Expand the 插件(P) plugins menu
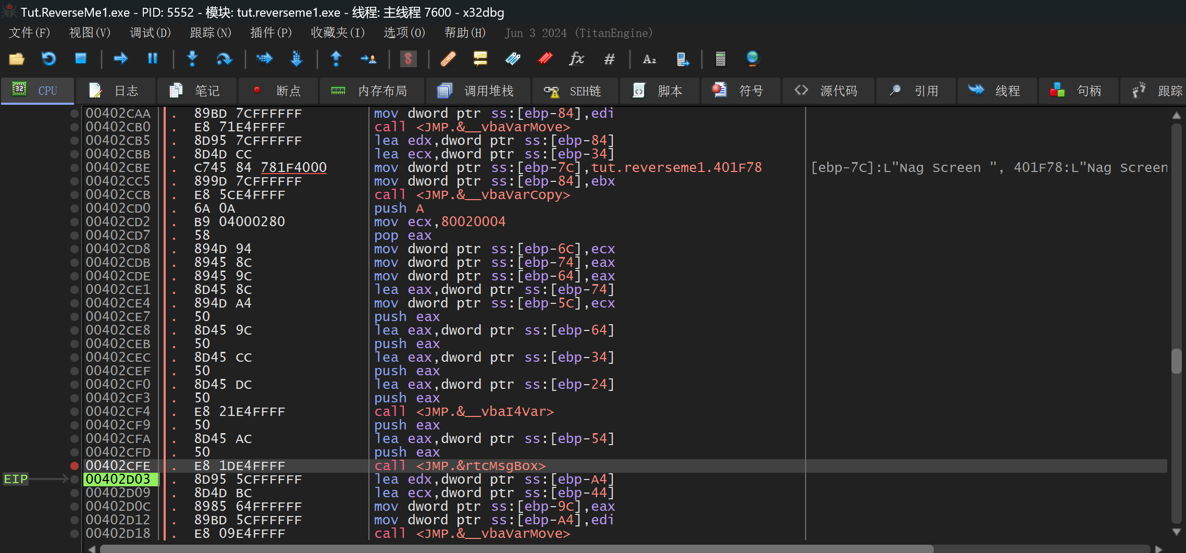1186x553 pixels. (x=271, y=33)
